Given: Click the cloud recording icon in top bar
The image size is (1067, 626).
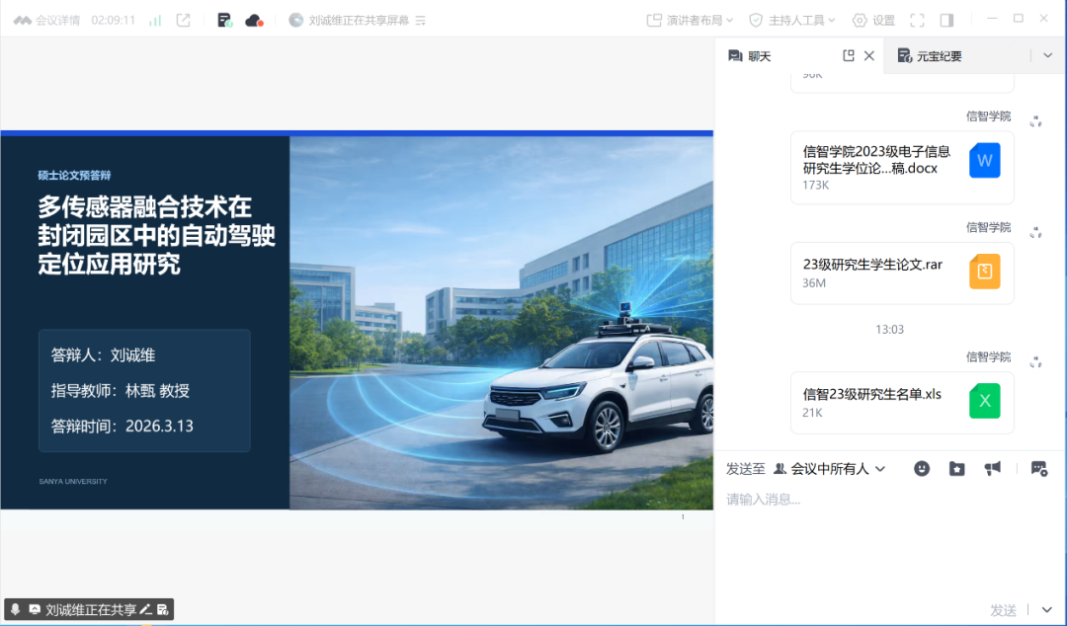Looking at the screenshot, I should click(x=254, y=20).
